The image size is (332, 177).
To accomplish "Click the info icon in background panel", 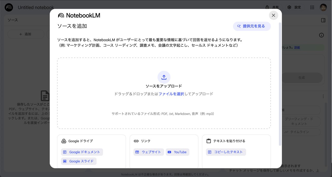I will point(321,35).
